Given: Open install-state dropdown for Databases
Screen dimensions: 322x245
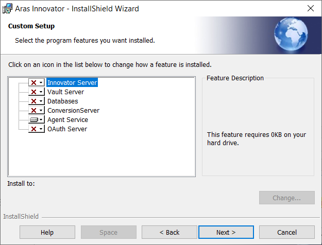Looking at the screenshot, I should [x=37, y=101].
